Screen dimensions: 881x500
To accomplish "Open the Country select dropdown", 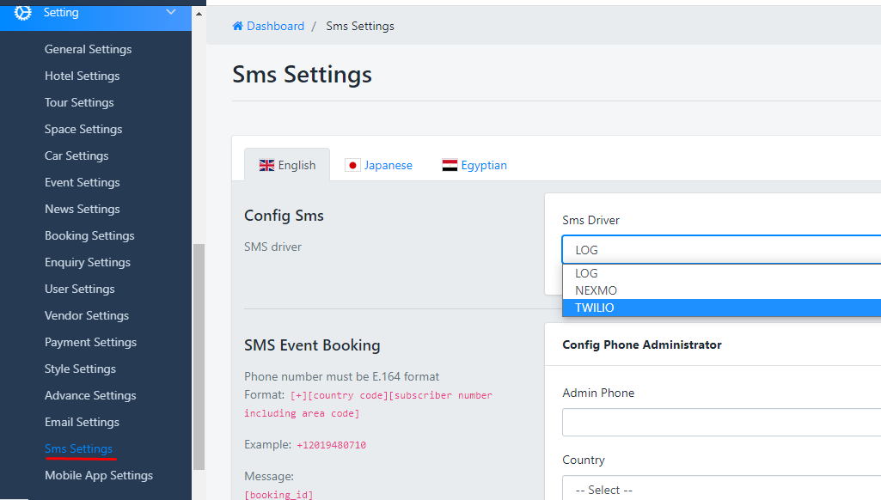I will tap(720, 490).
